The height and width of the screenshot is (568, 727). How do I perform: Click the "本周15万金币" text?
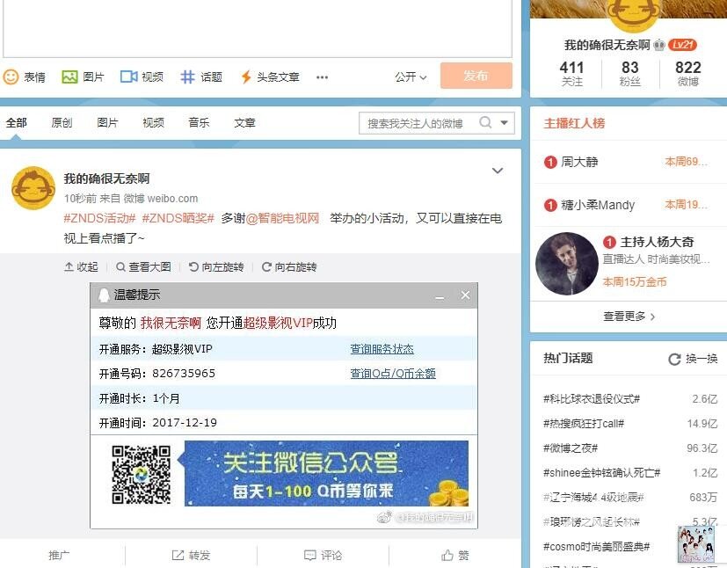click(x=635, y=282)
